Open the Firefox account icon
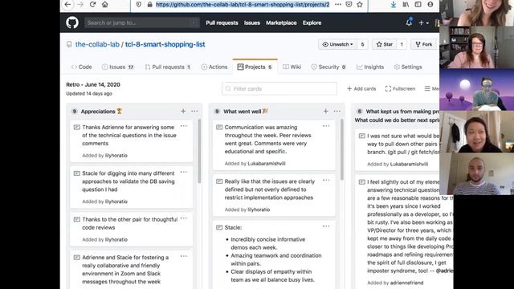 tap(430, 4)
